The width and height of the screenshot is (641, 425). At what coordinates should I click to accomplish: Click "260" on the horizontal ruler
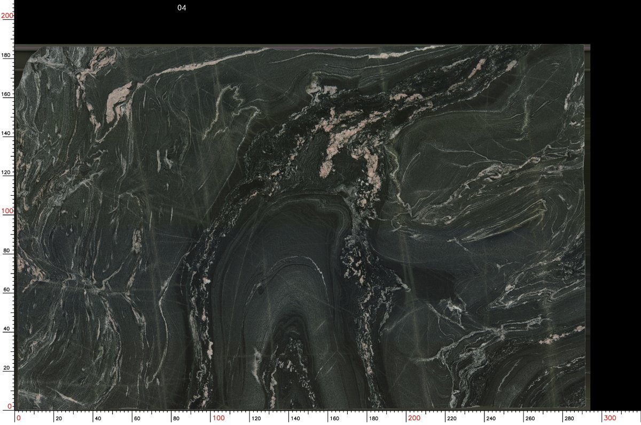tap(530, 419)
